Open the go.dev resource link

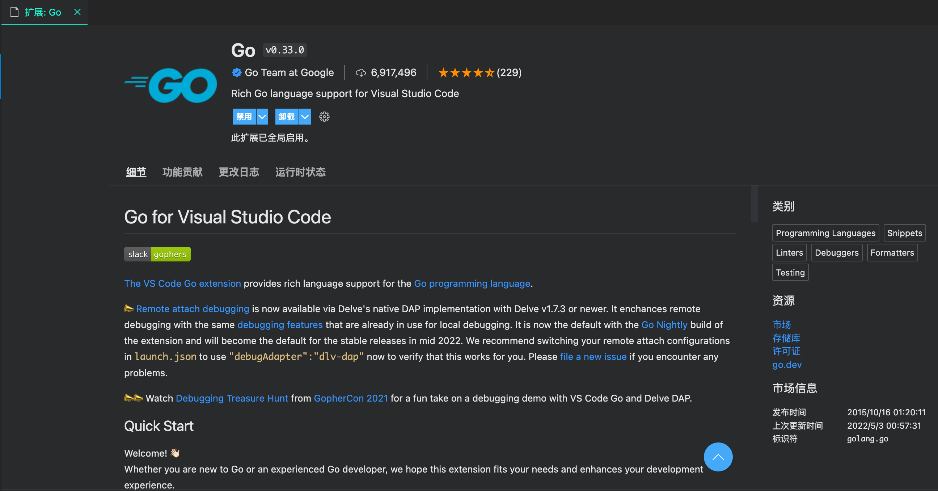[787, 365]
